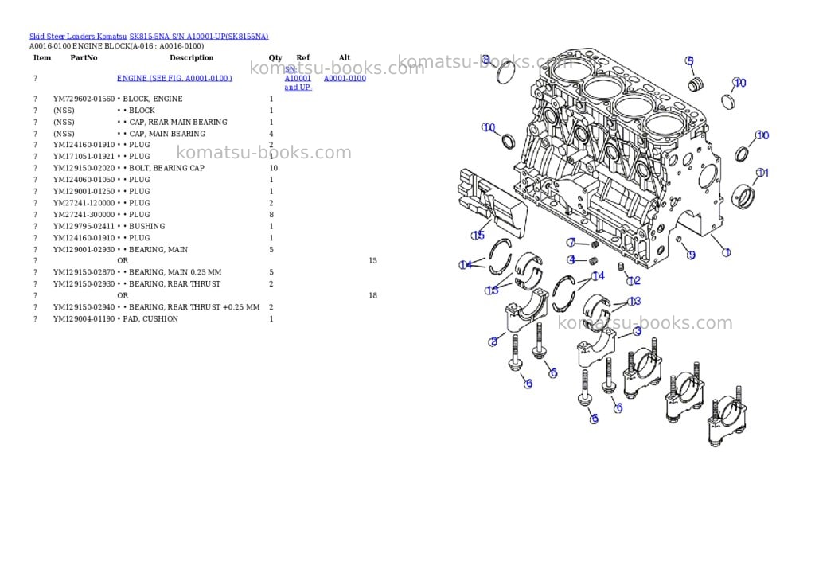Select part number YM27241-120000
Viewport: 815px width, 577px height.
point(84,203)
